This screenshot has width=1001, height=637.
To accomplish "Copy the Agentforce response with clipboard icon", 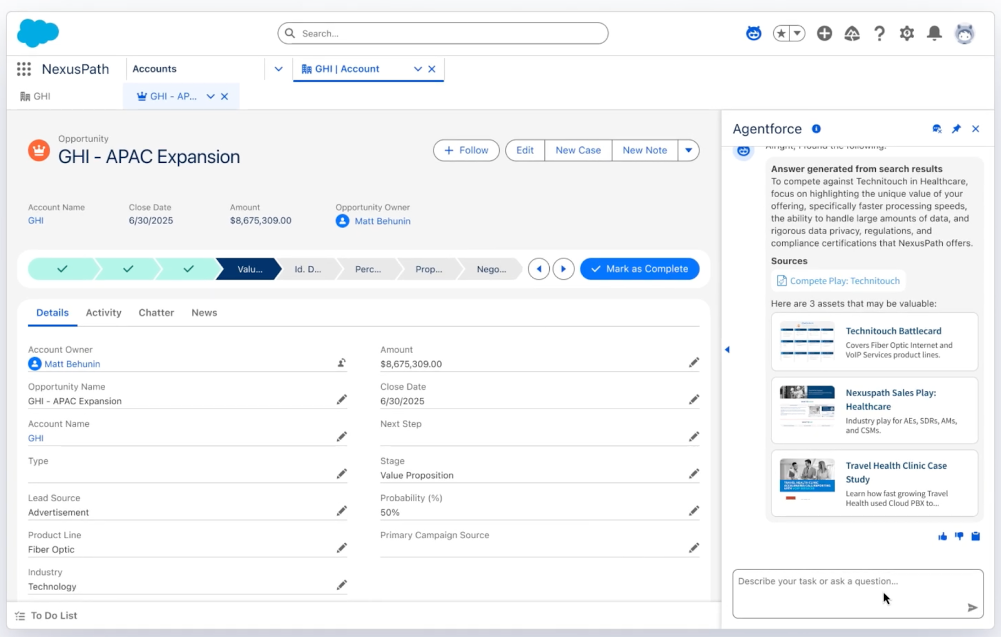I will 975,536.
